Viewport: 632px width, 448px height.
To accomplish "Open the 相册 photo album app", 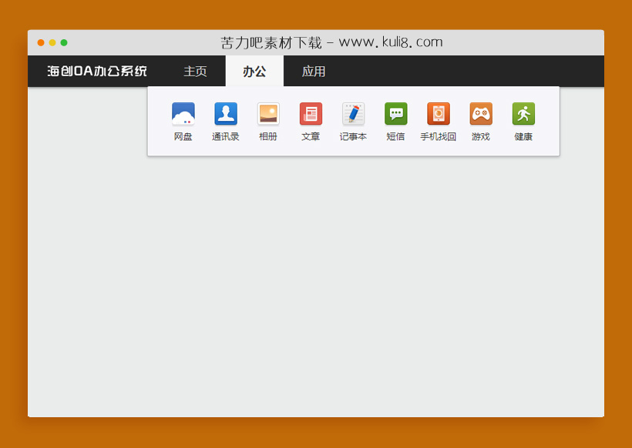I will pos(267,115).
